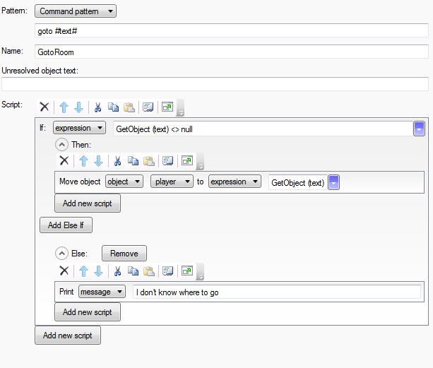
Task: Open the Print message type dropdown
Action: [x=102, y=291]
